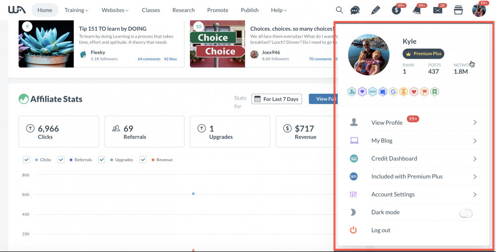The image size is (496, 252).
Task: Open the Promote menu item
Action: click(218, 10)
